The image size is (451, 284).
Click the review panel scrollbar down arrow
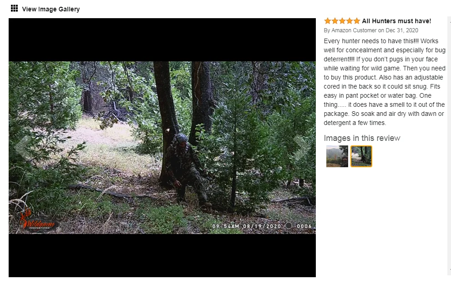pos(449,270)
